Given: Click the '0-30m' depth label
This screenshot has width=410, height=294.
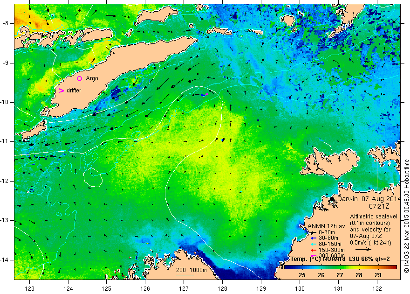Looking at the screenshot, I should 327,232.
